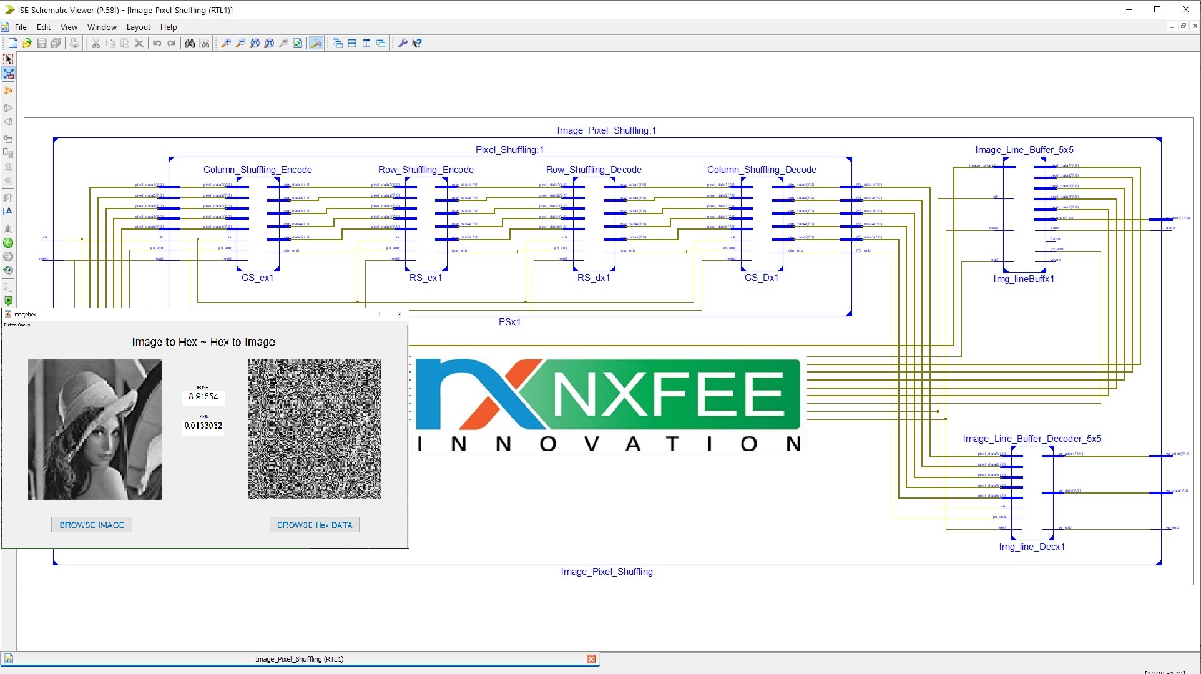Click the Cut scissors icon
Screen dimensions: 1201x674
(x=96, y=43)
